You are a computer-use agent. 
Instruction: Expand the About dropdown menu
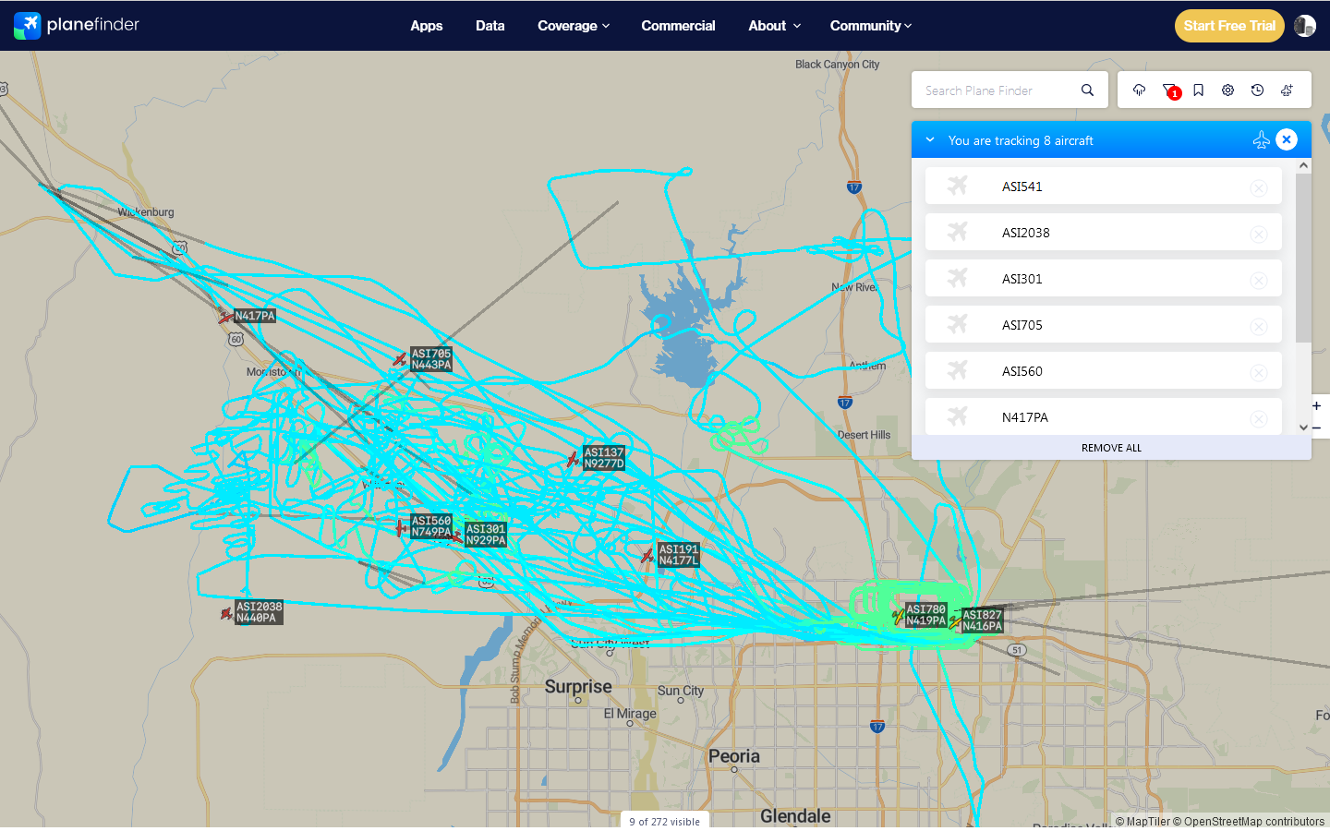[x=774, y=26]
